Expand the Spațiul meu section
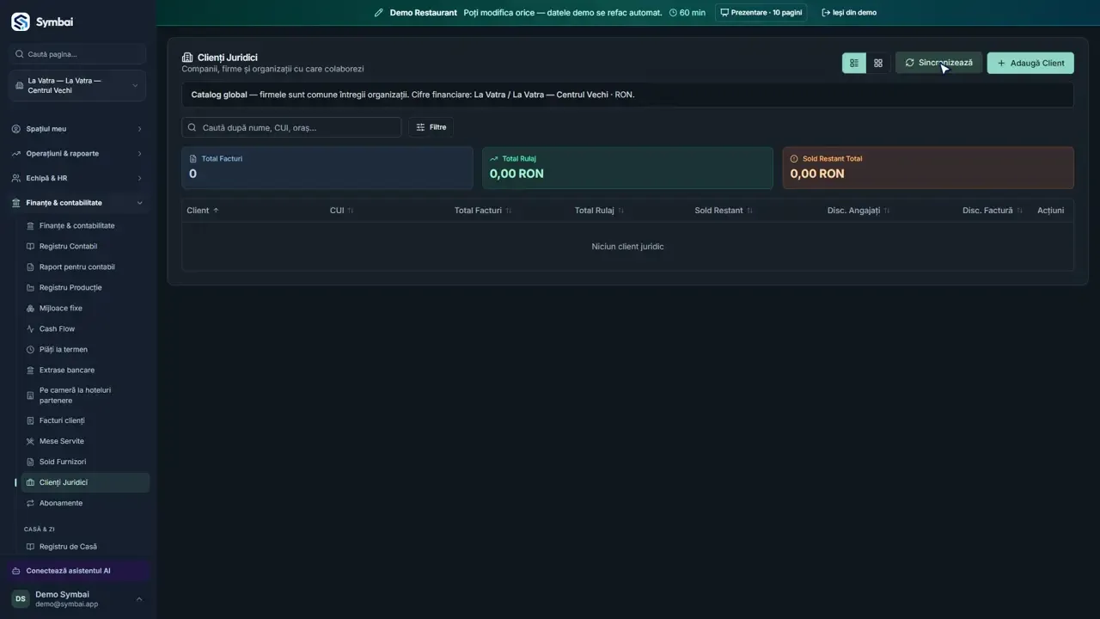The height and width of the screenshot is (619, 1100). tap(77, 129)
